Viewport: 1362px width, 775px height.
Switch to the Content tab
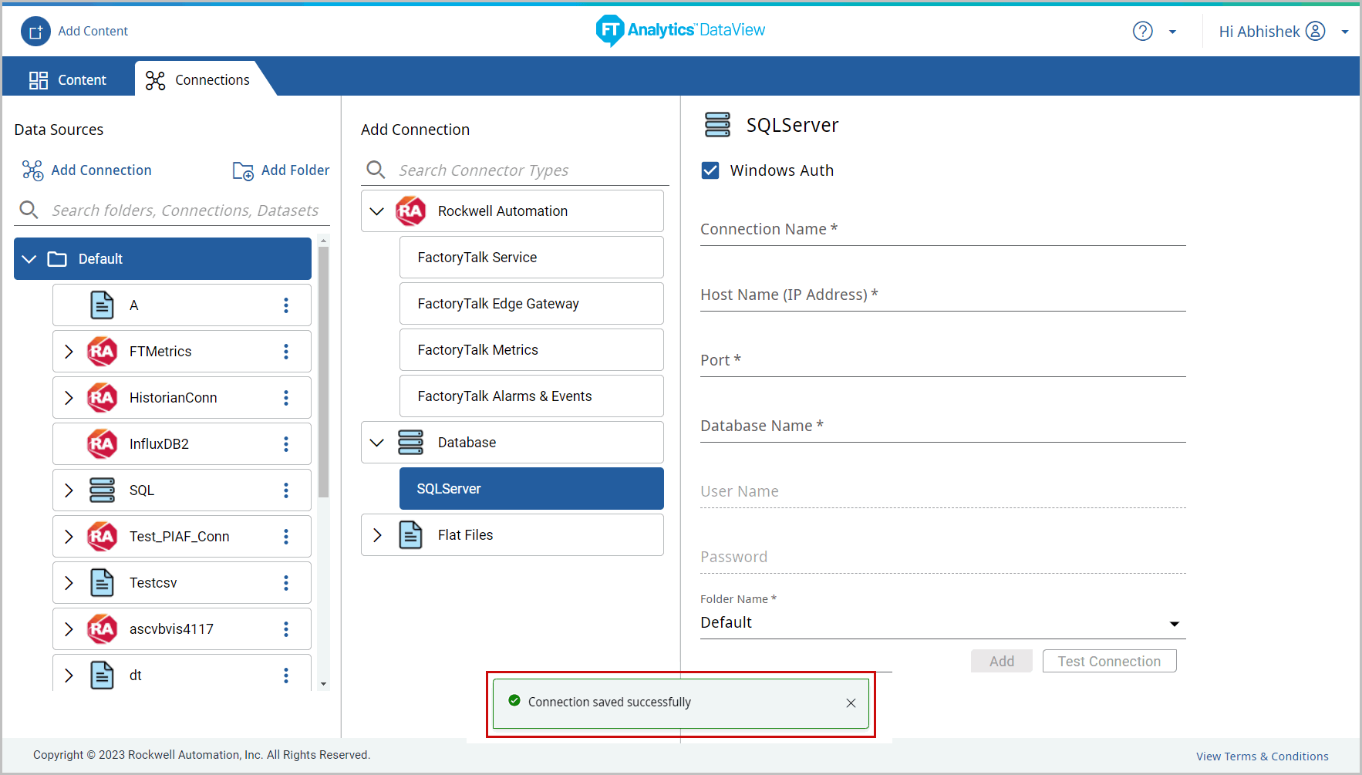(x=68, y=80)
